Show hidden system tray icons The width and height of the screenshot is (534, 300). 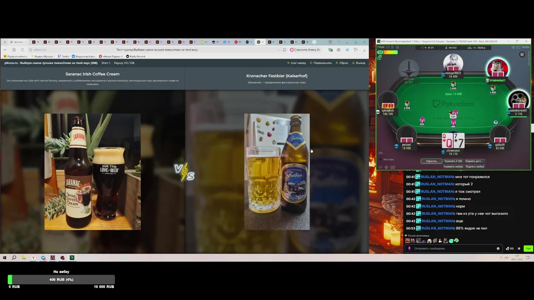pos(501,258)
